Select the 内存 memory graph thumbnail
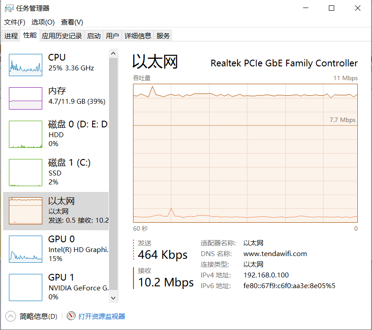 pyautogui.click(x=26, y=98)
